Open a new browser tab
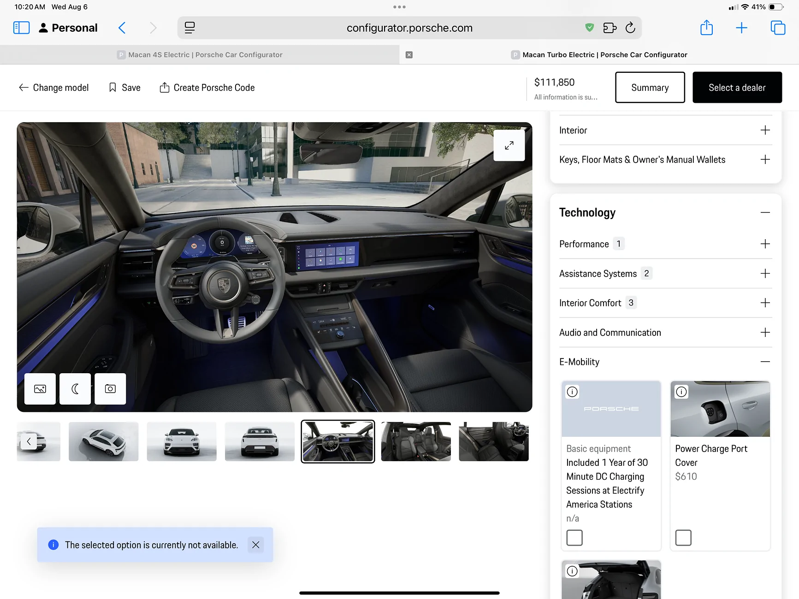 741,28
